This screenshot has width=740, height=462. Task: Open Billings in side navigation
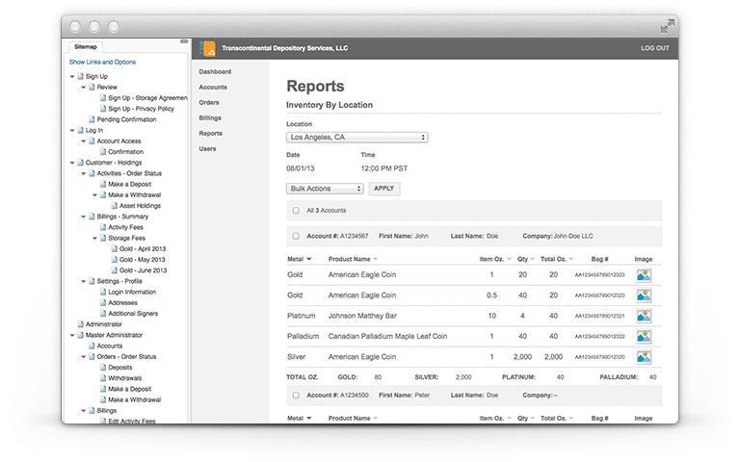[x=210, y=117]
